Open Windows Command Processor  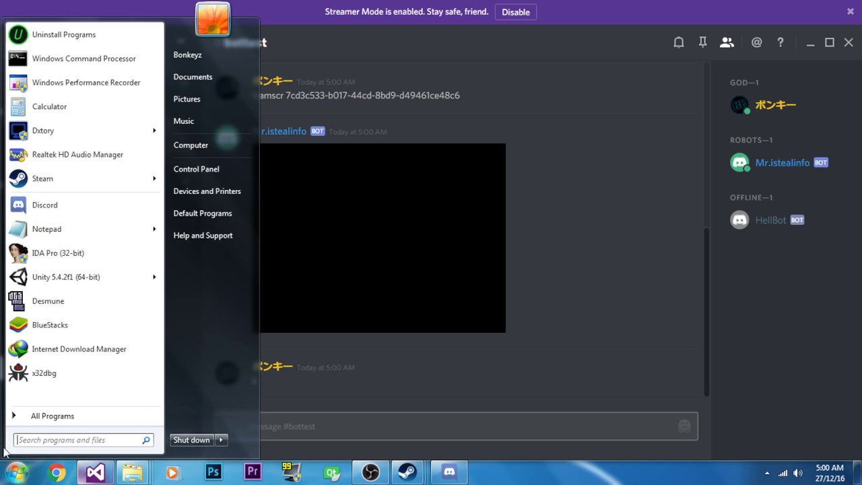[84, 59]
